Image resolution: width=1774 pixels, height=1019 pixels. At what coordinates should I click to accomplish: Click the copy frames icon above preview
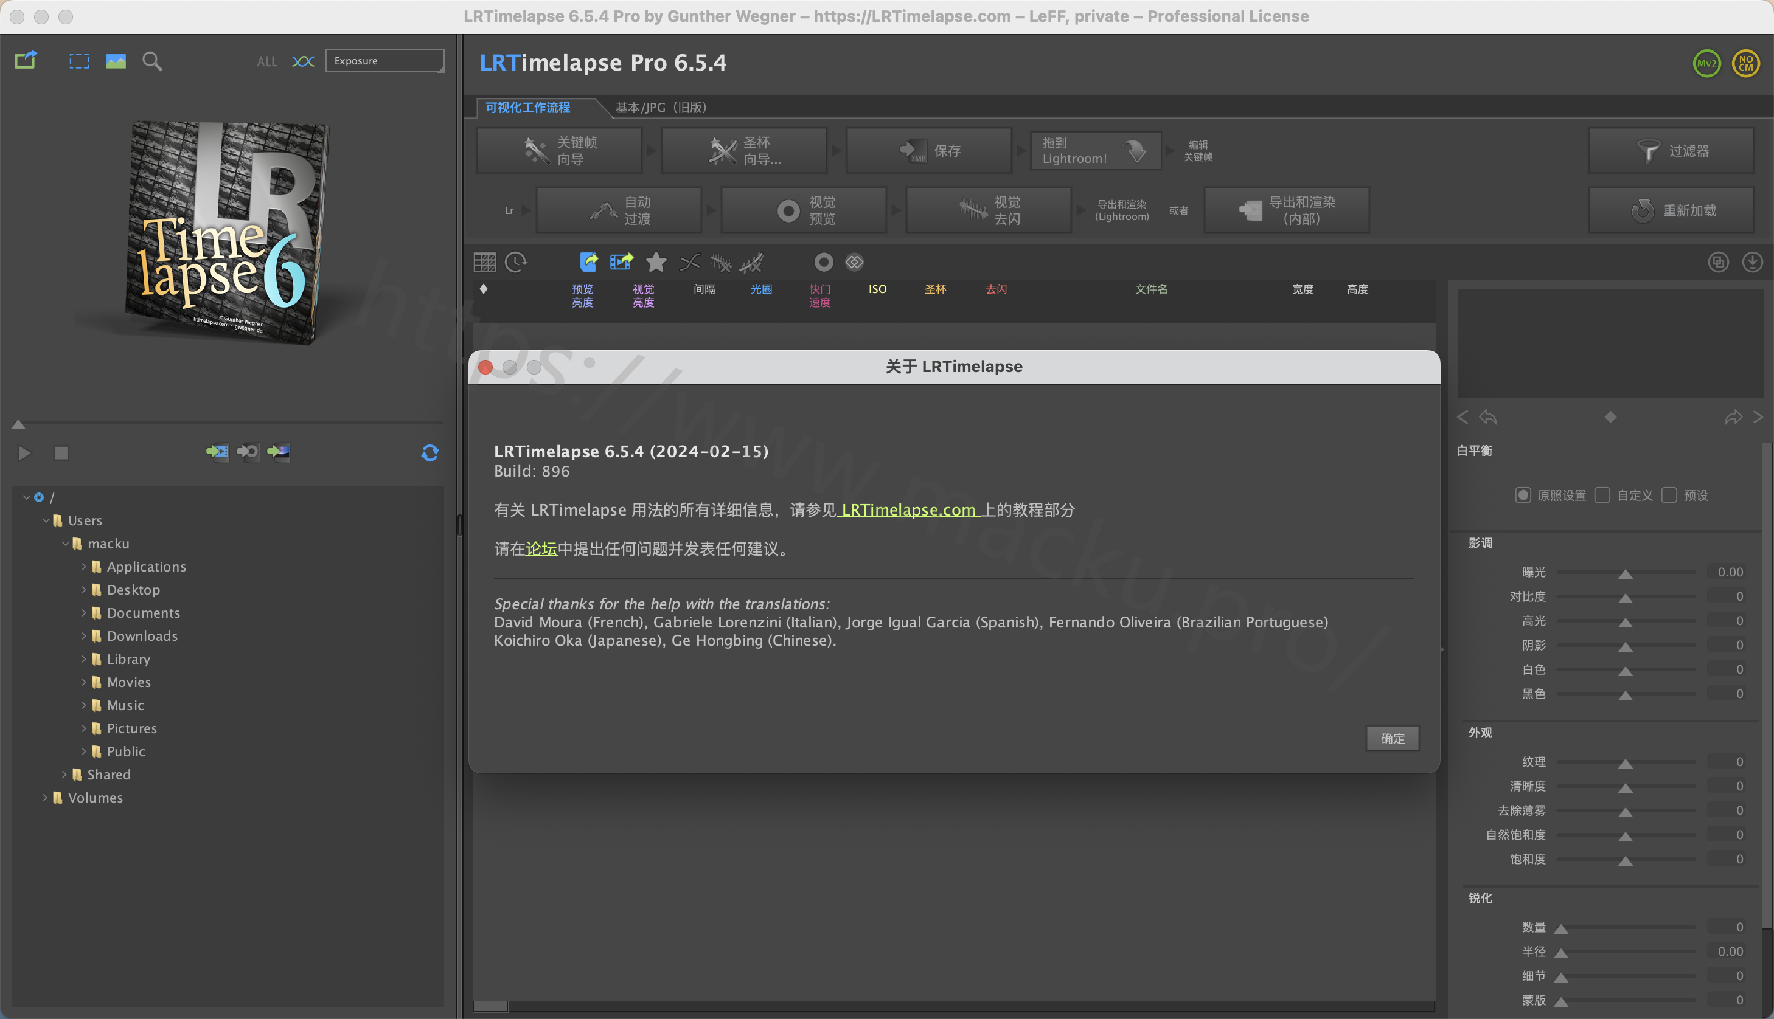[x=1719, y=263]
